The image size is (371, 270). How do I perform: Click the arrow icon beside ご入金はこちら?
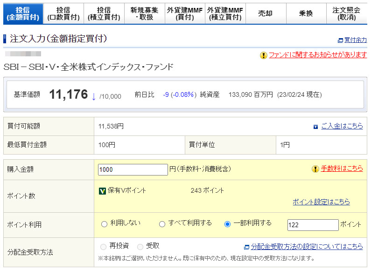(x=316, y=127)
